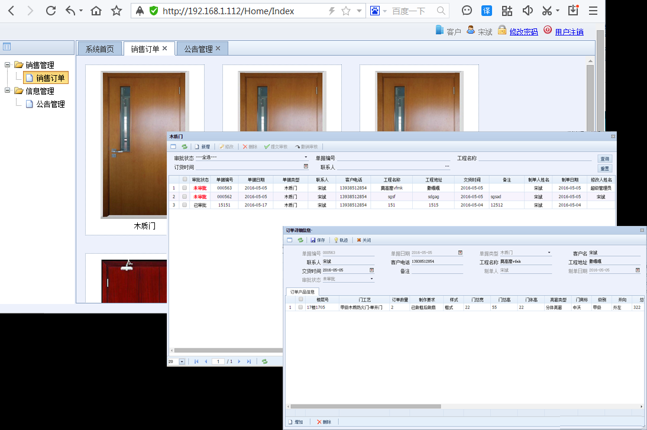Click 删除 red X at order details bottom
This screenshot has width=647, height=430.
click(x=319, y=422)
